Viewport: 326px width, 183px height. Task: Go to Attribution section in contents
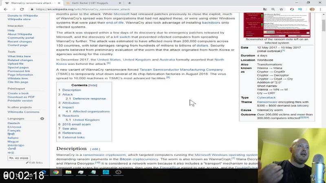pyautogui.click(x=70, y=103)
